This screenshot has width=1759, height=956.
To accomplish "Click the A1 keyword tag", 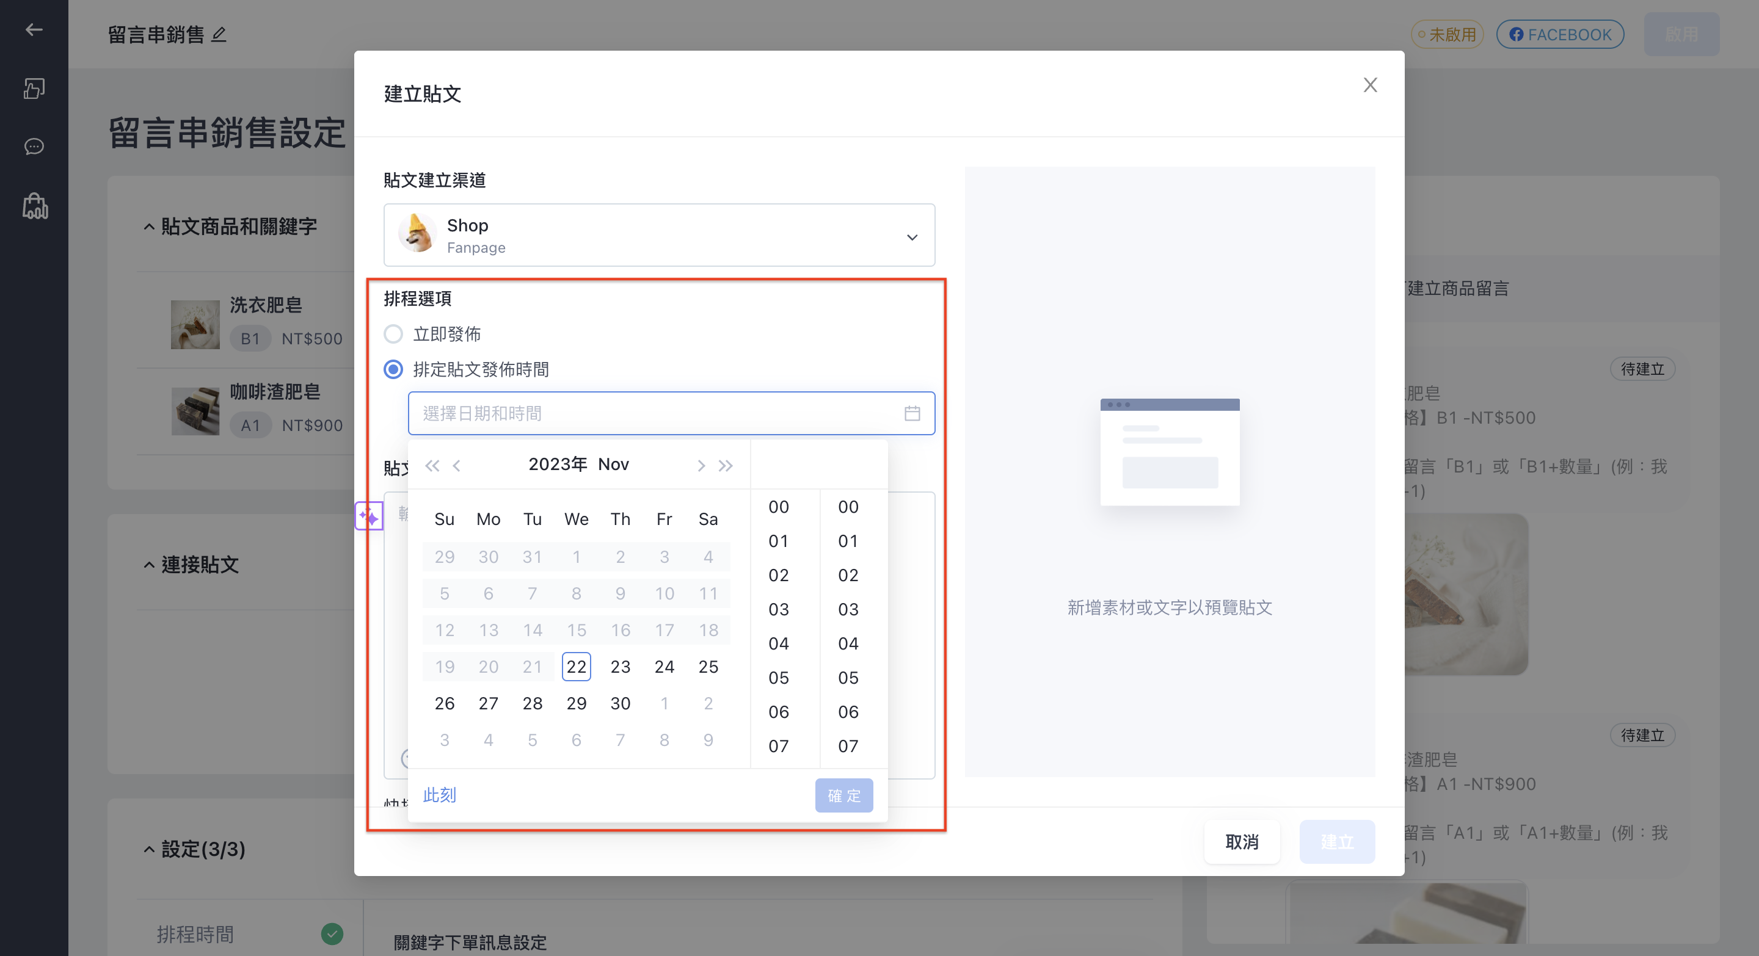I will point(250,425).
